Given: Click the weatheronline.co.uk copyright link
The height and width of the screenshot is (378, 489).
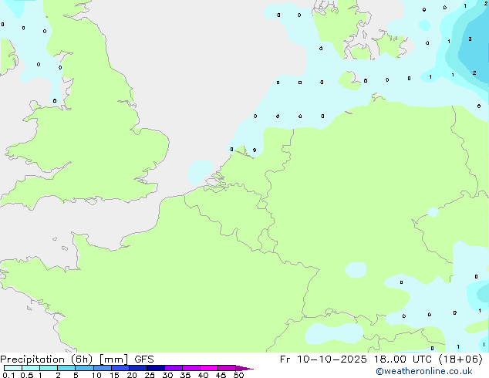Looking at the screenshot, I should tap(424, 371).
